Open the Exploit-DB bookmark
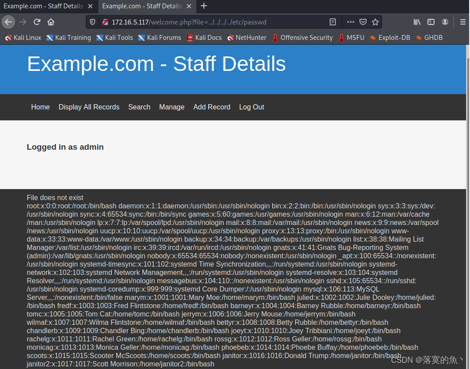This screenshot has height=369, width=470. (390, 38)
